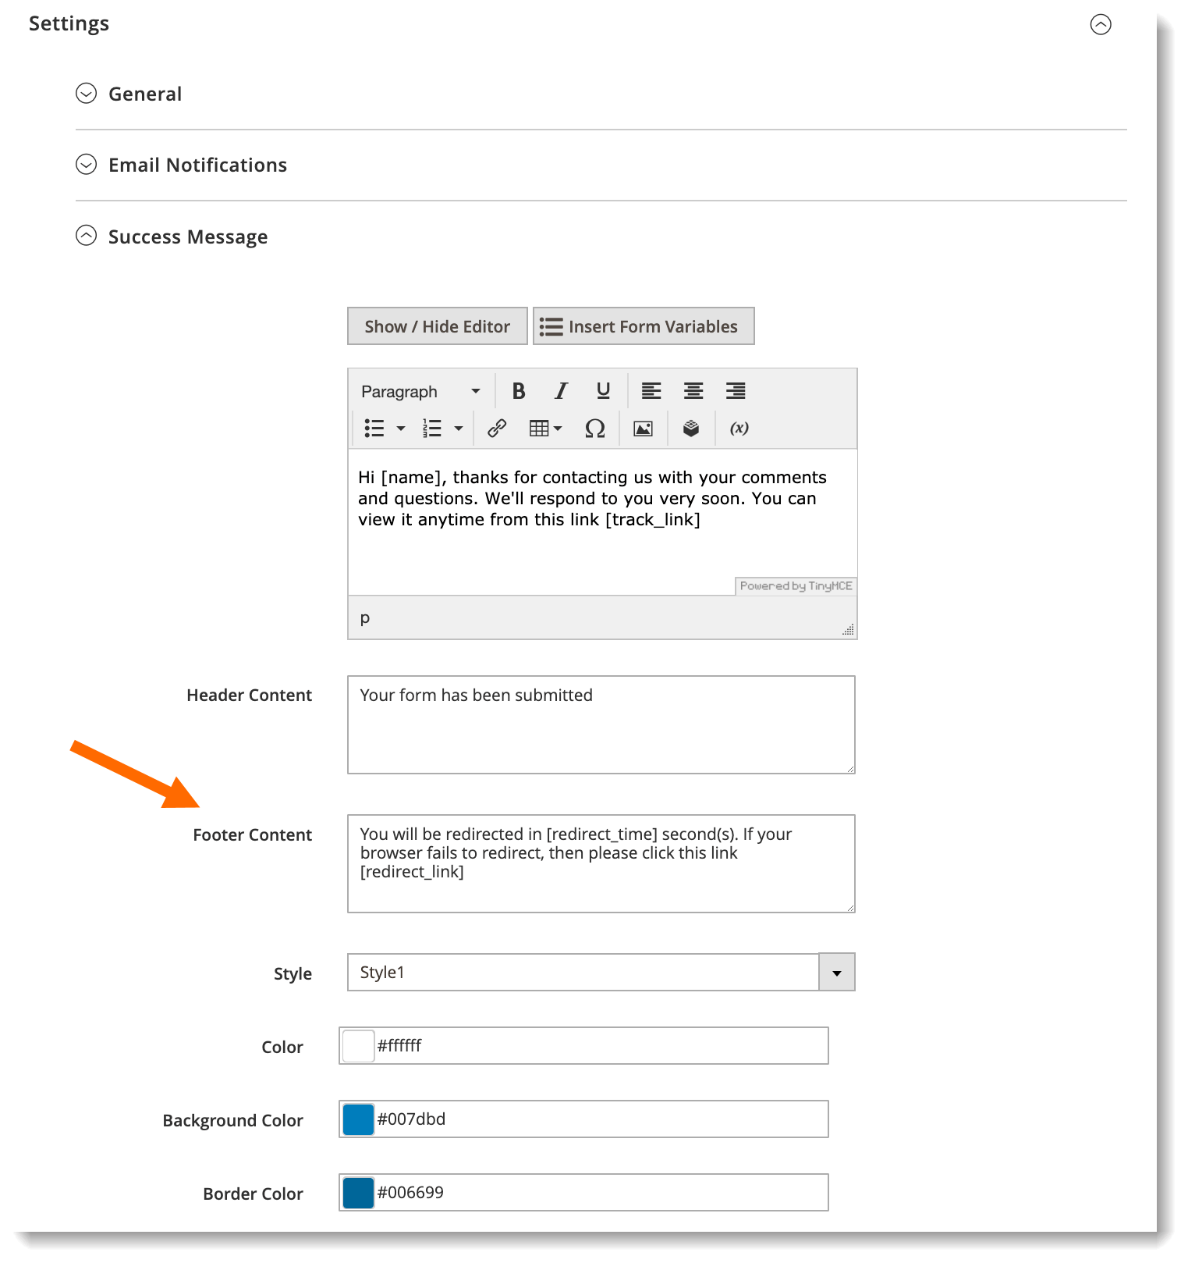Open the Style dropdown showing Style1
Image resolution: width=1188 pixels, height=1263 pixels.
[601, 972]
